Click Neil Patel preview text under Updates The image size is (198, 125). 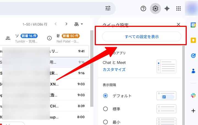click(x=68, y=41)
